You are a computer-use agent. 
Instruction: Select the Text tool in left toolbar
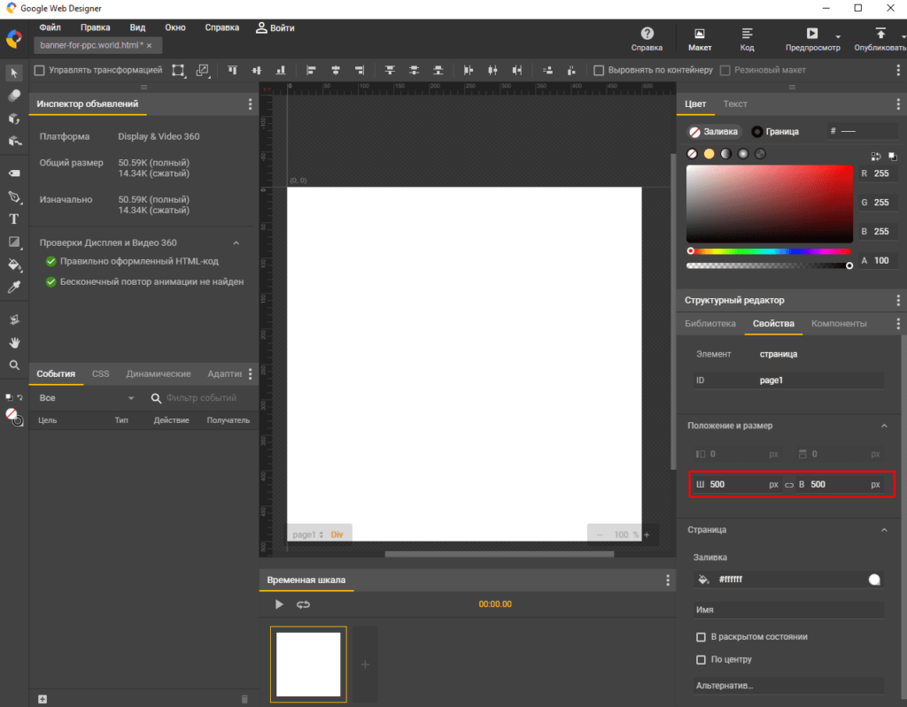tap(14, 219)
